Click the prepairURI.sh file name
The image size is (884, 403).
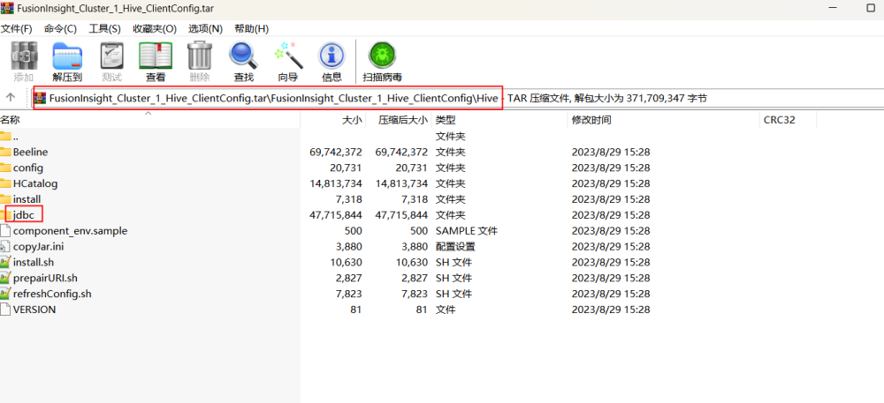coord(46,278)
